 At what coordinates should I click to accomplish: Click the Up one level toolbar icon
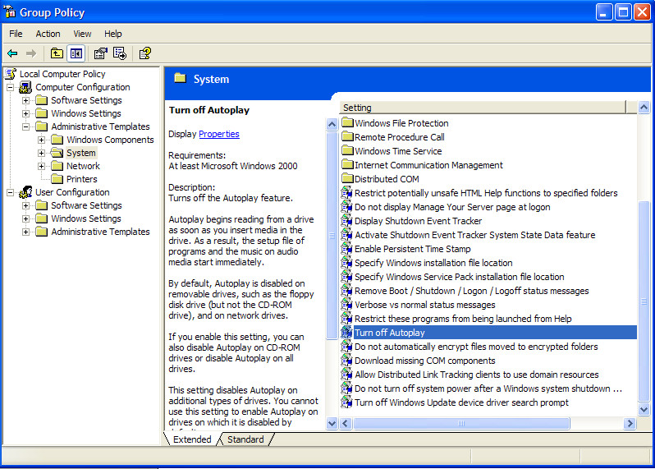pyautogui.click(x=57, y=53)
